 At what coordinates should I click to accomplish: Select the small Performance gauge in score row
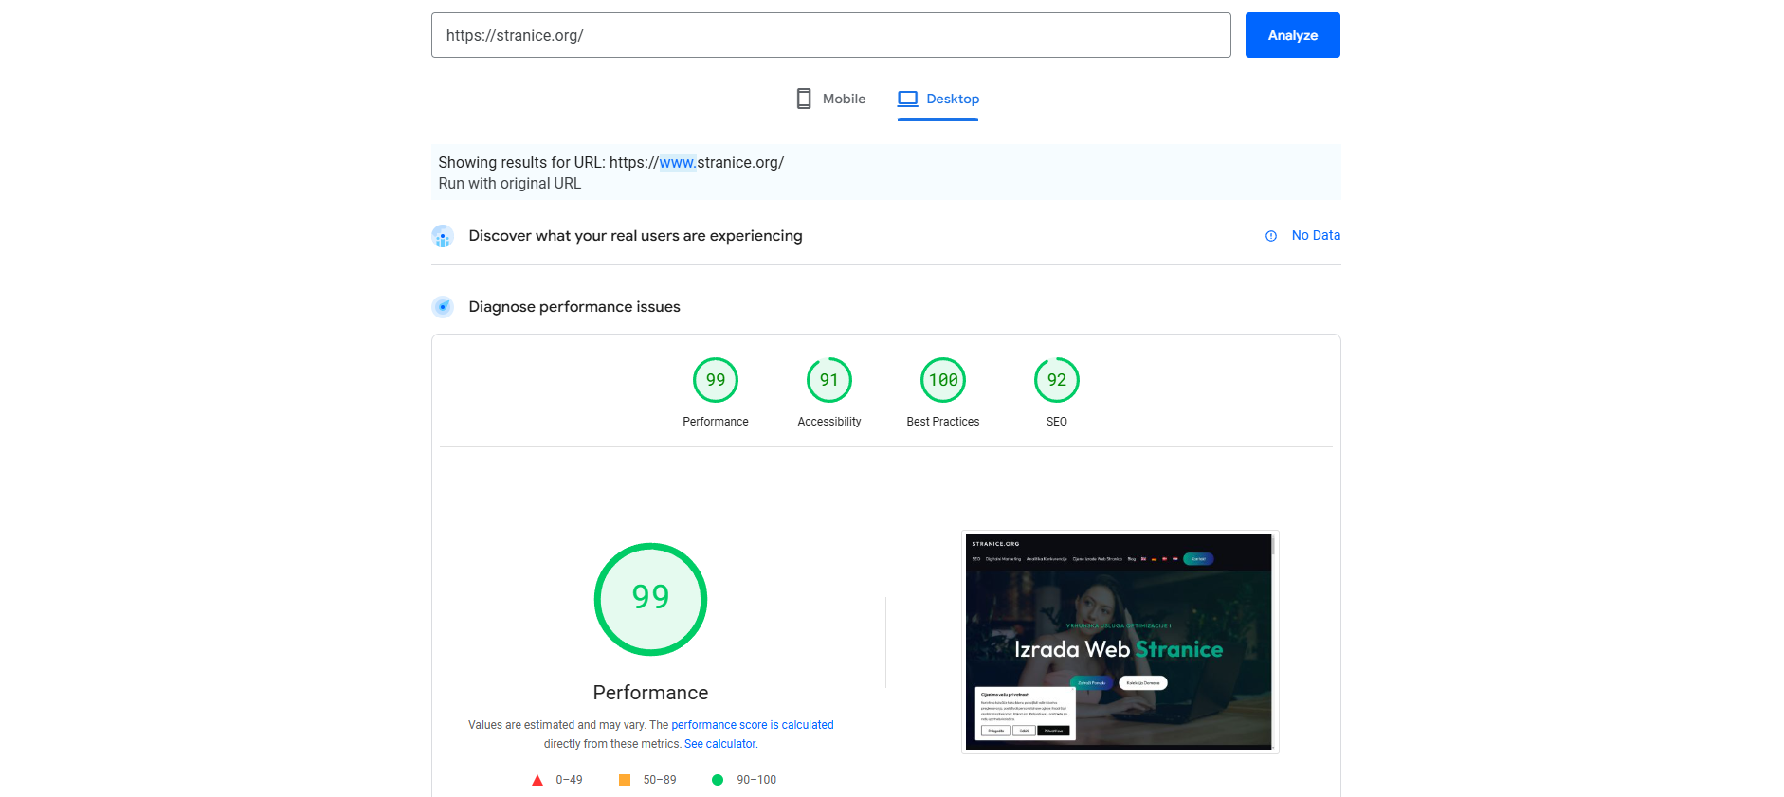pos(716,380)
